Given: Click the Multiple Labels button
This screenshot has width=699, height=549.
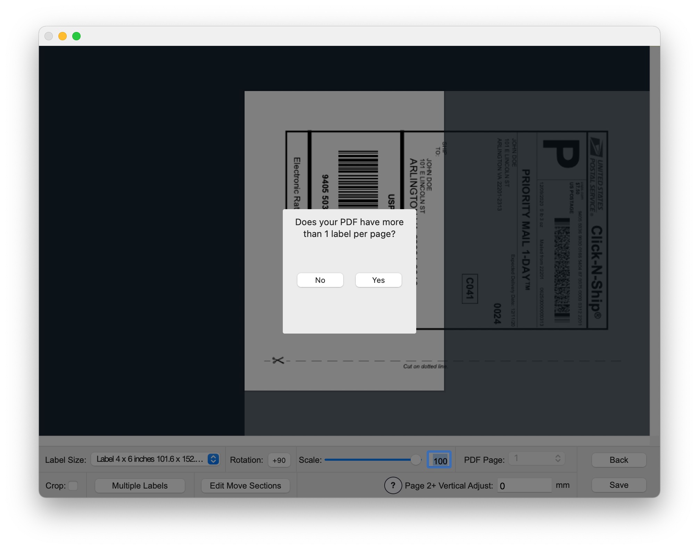Looking at the screenshot, I should [140, 485].
